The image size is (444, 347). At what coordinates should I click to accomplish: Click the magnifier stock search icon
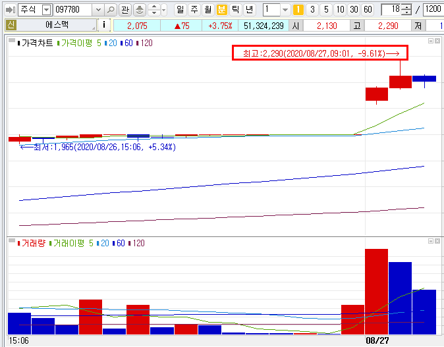111,10
